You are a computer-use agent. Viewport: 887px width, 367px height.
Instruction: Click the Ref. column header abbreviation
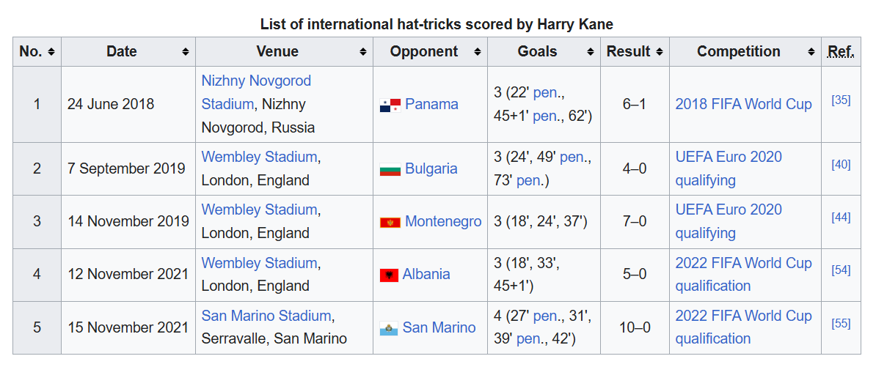pyautogui.click(x=841, y=51)
